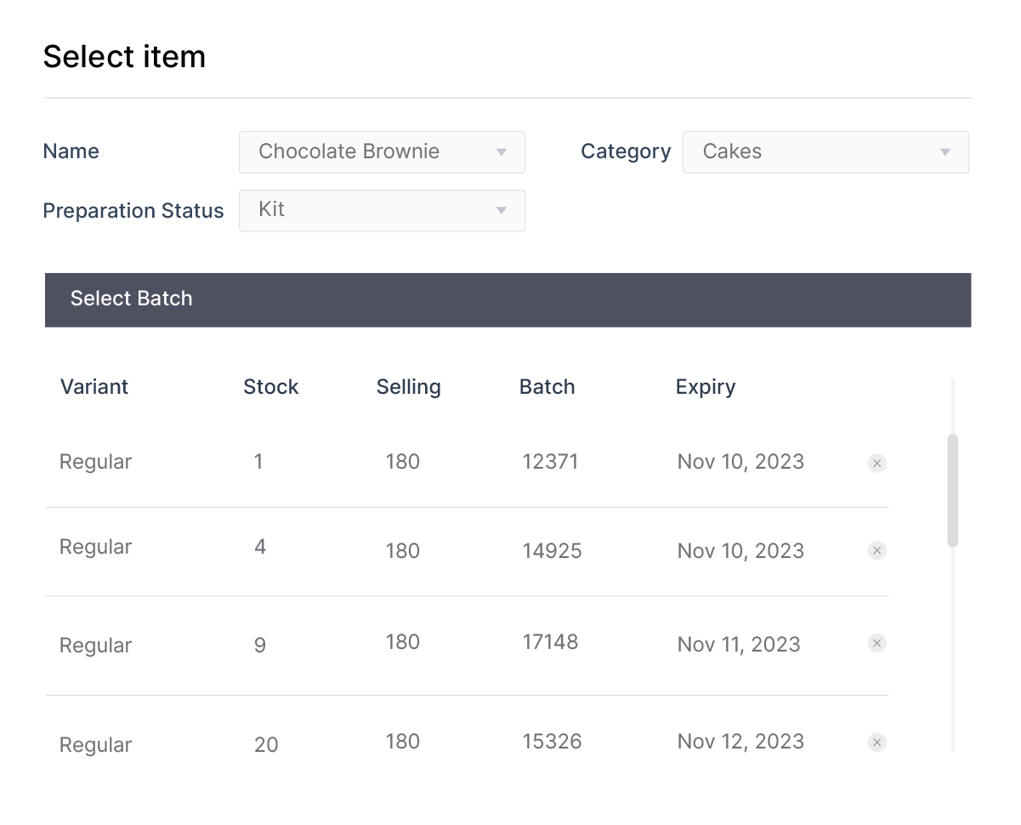Screen dimensions: 1021x825
Task: Click the Stock column header
Action: point(270,387)
